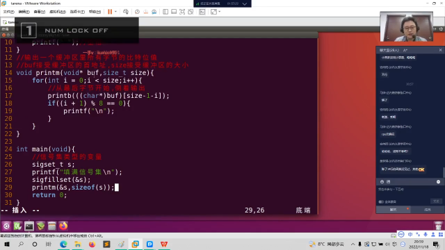This screenshot has height=250, width=445.
Task: Expand the screen sharing status bar chevron
Action: click(245, 3)
